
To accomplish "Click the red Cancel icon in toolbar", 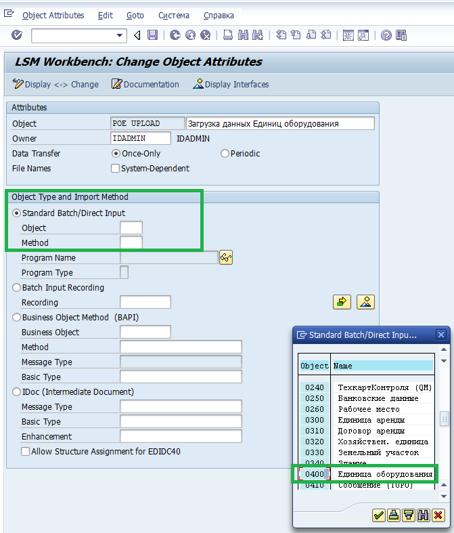I will (206, 35).
